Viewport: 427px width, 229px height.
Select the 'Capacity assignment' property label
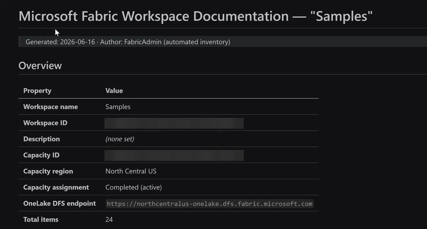point(56,187)
